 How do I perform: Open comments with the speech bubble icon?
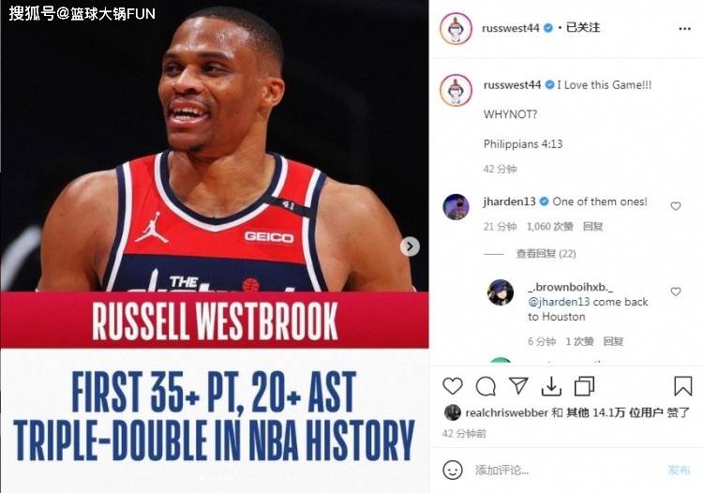tap(486, 386)
